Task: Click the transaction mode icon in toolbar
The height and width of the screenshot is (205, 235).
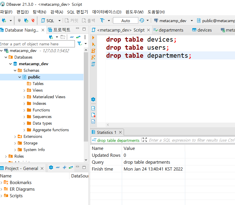Action: tap(102, 20)
